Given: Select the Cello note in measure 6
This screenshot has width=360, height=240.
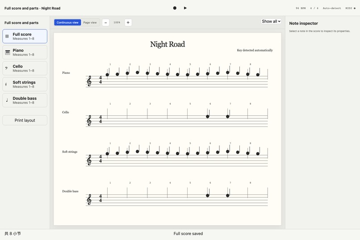Looking at the screenshot, I should 208,117.
